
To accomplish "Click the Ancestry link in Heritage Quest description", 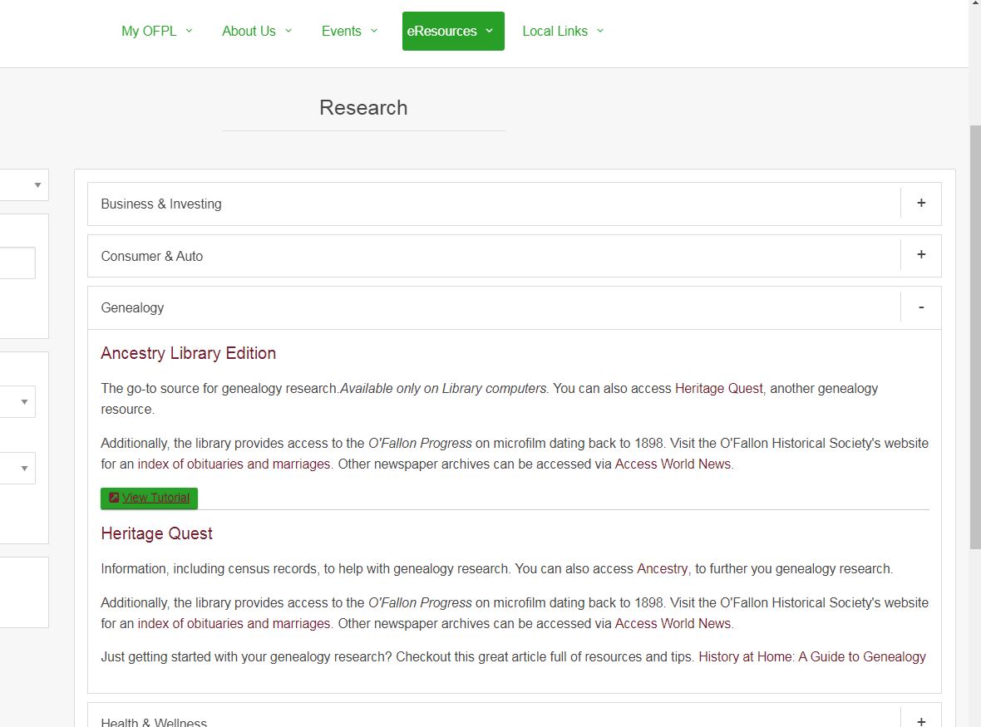I will 662,569.
